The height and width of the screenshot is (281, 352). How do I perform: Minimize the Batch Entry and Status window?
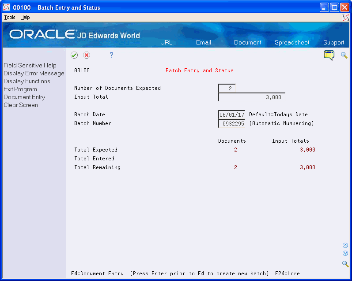[x=324, y=7]
